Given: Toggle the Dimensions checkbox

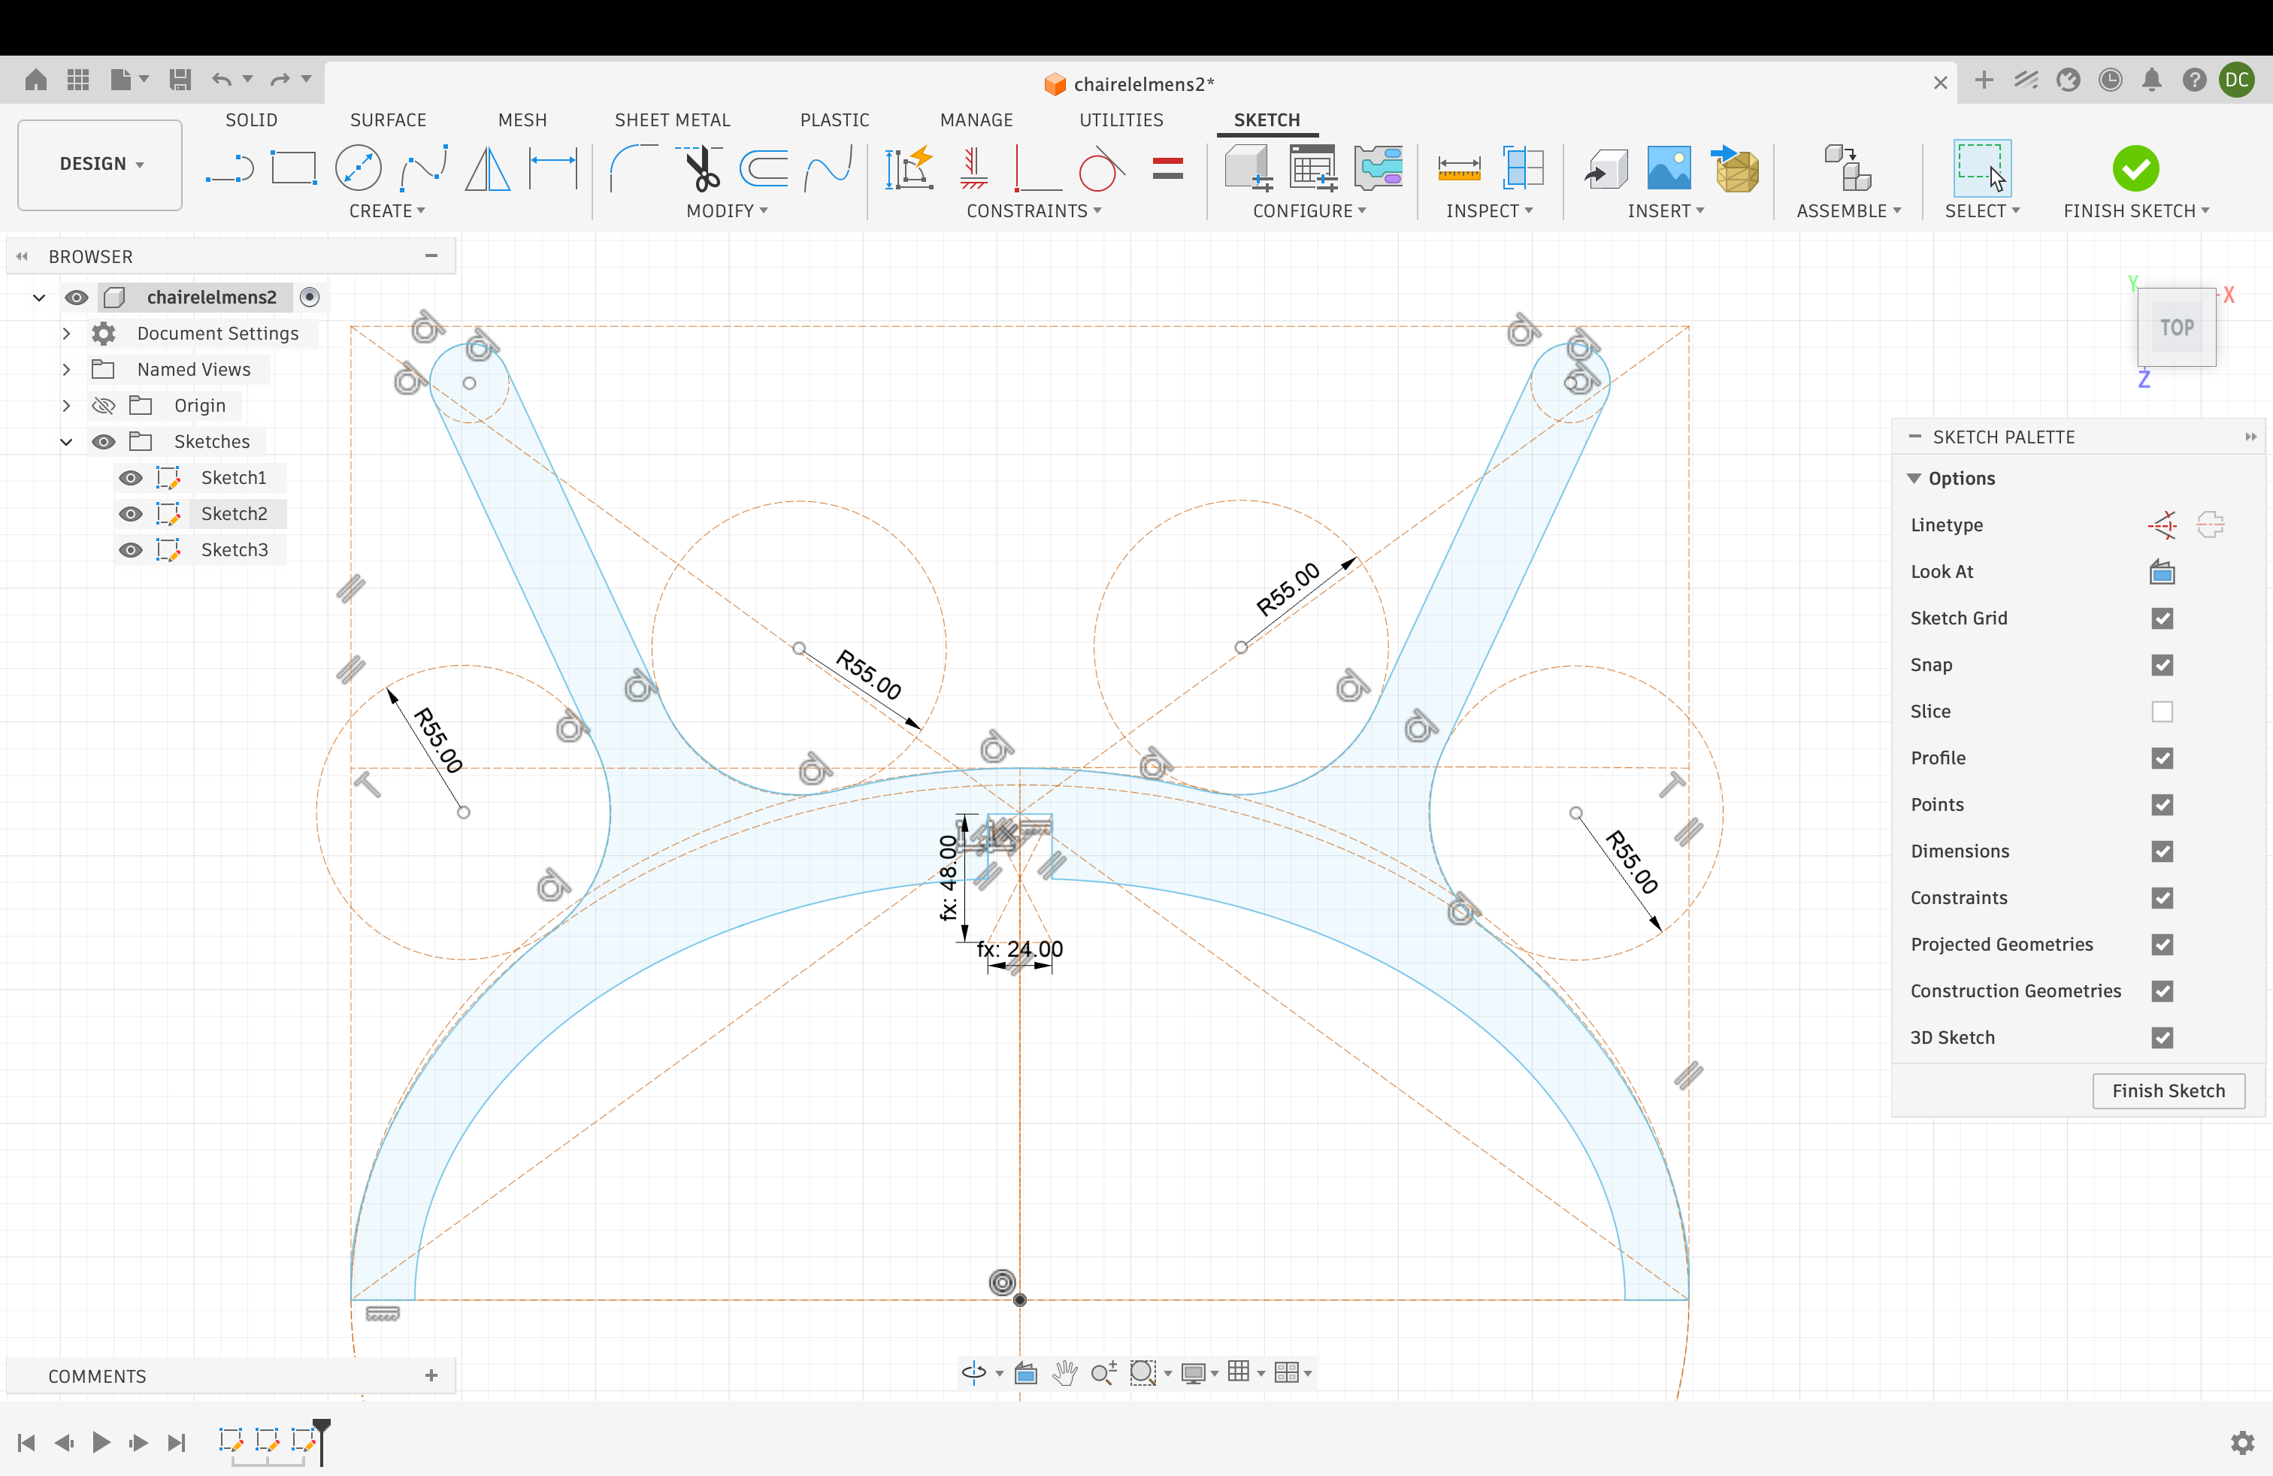Looking at the screenshot, I should click(x=2163, y=851).
